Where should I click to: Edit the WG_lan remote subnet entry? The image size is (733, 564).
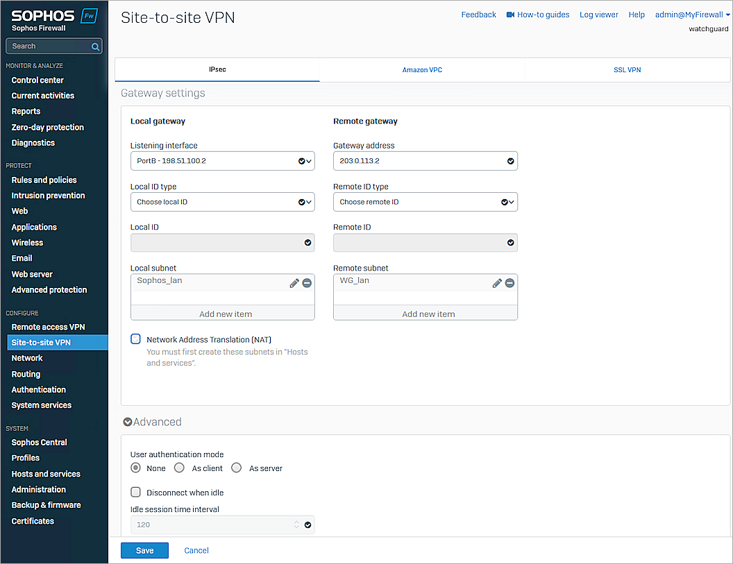pyautogui.click(x=497, y=283)
